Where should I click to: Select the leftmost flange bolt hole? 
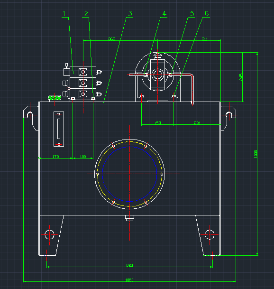(97, 174)
